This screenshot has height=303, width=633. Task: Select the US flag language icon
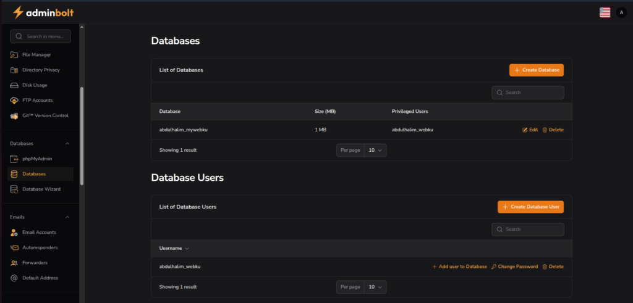[605, 12]
